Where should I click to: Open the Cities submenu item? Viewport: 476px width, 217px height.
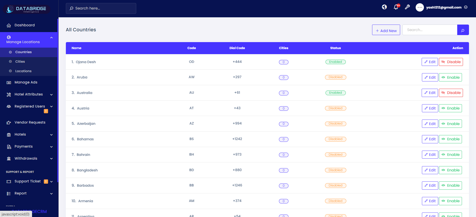(x=29, y=62)
